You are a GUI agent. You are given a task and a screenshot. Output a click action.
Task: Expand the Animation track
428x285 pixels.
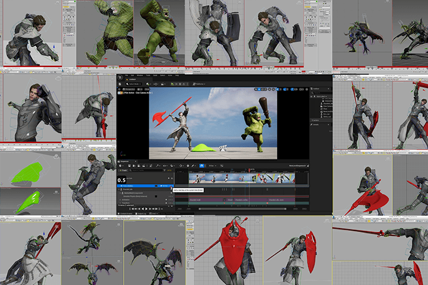pyautogui.click(x=120, y=199)
